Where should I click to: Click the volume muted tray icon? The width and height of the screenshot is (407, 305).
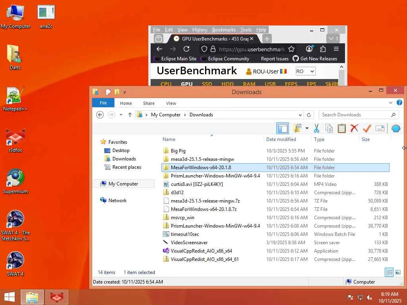(369, 297)
